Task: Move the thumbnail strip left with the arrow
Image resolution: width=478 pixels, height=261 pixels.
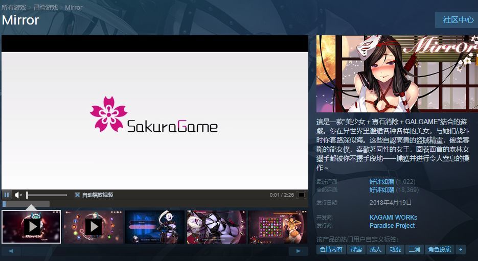Action: [x=11, y=251]
